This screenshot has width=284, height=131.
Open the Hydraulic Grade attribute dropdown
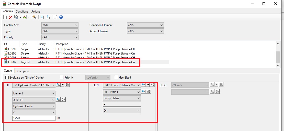tap(34, 106)
